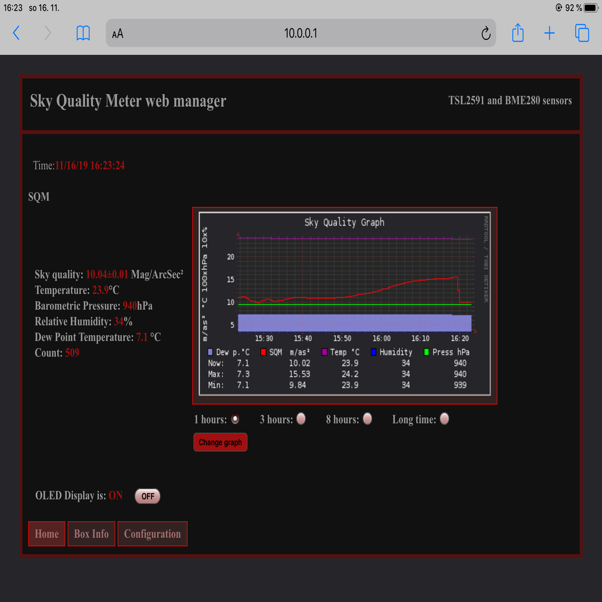
Task: Click the 10.0.0.1 address bar
Action: click(x=301, y=33)
